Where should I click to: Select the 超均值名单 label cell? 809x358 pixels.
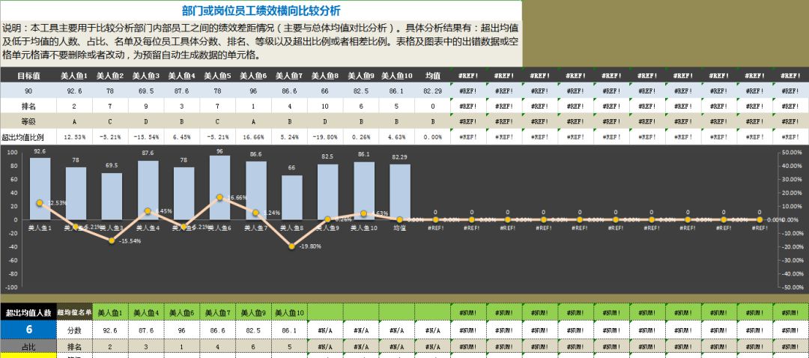(74, 312)
